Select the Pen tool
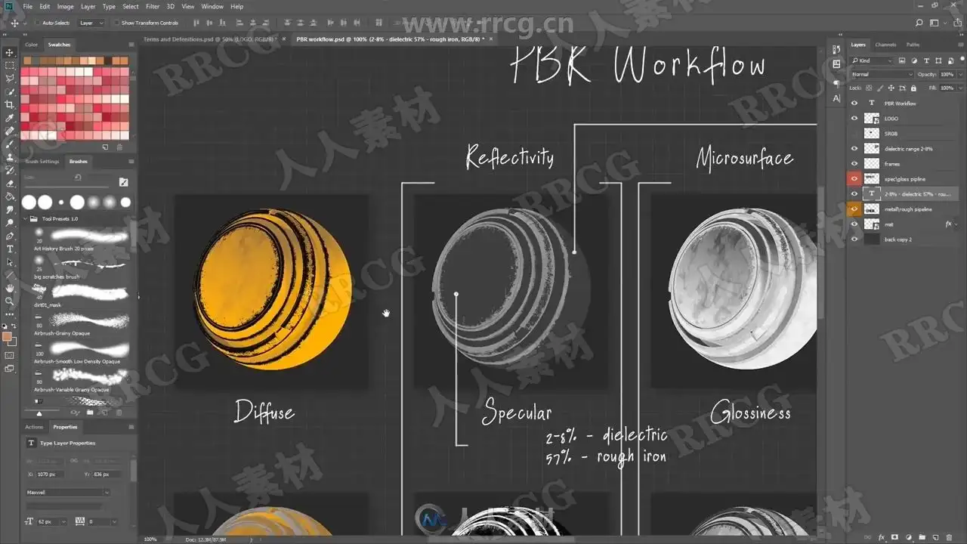This screenshot has height=544, width=967. pos(10,236)
